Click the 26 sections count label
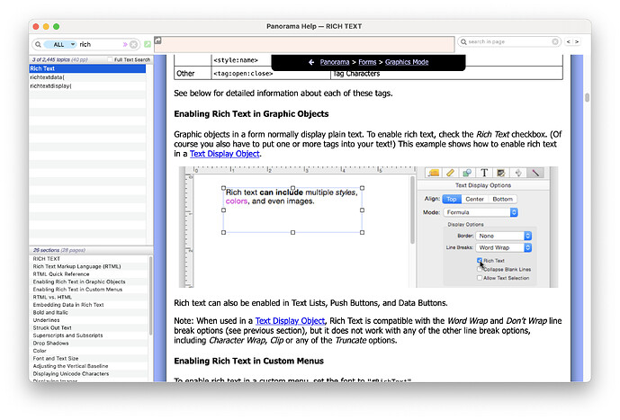 pyautogui.click(x=58, y=251)
